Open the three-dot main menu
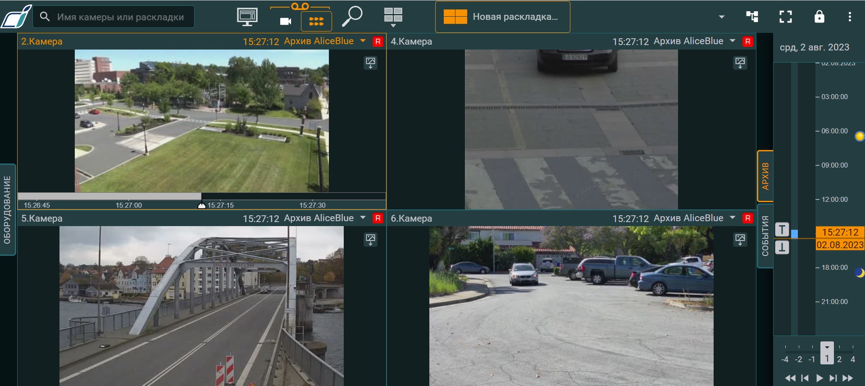Viewport: 865px width, 386px height. [x=850, y=17]
